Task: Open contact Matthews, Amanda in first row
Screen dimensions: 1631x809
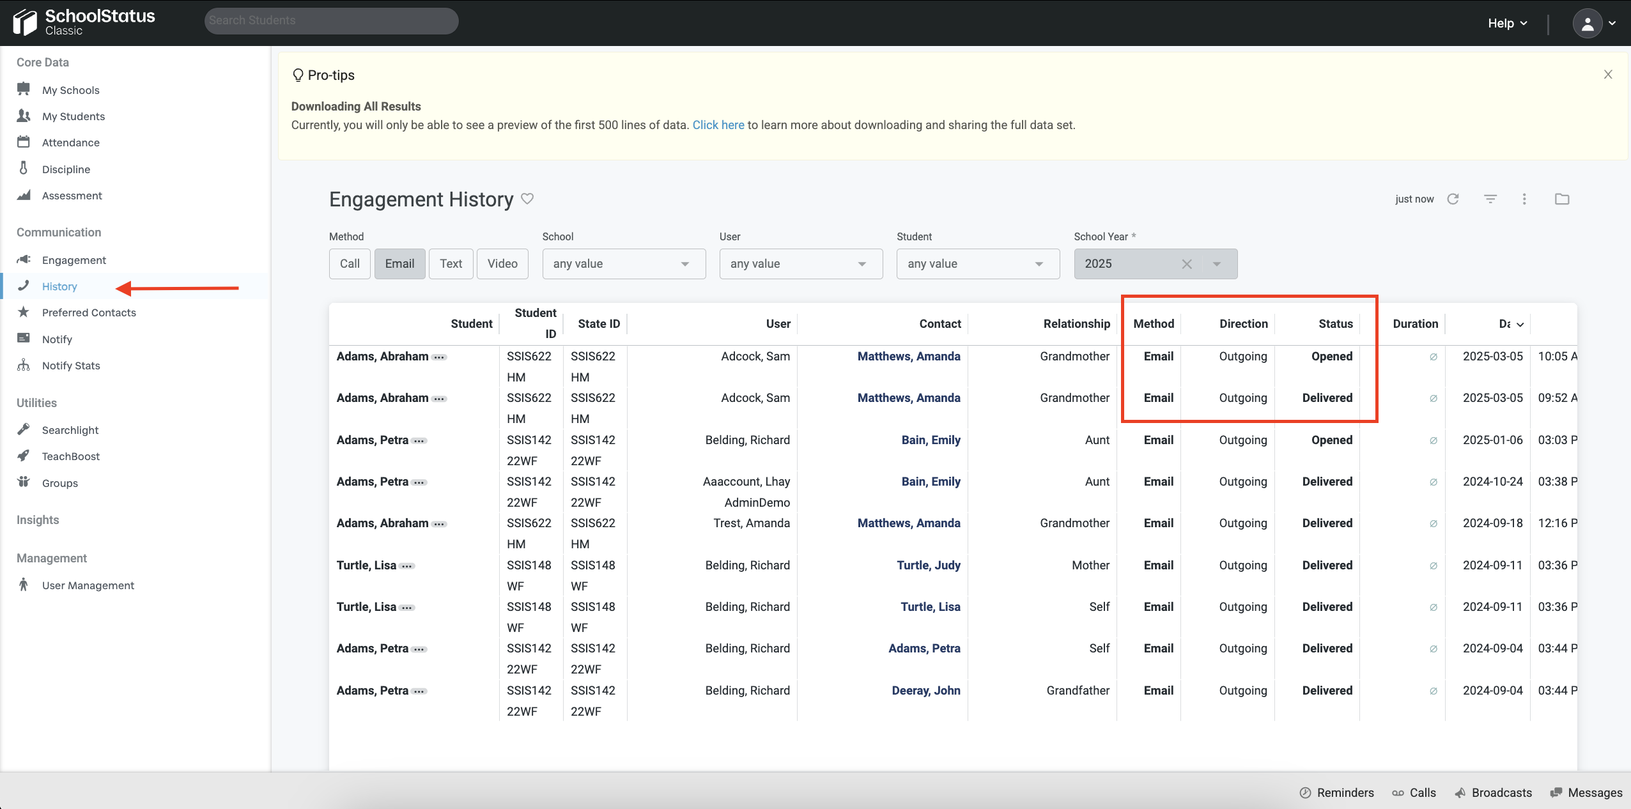Action: [909, 356]
